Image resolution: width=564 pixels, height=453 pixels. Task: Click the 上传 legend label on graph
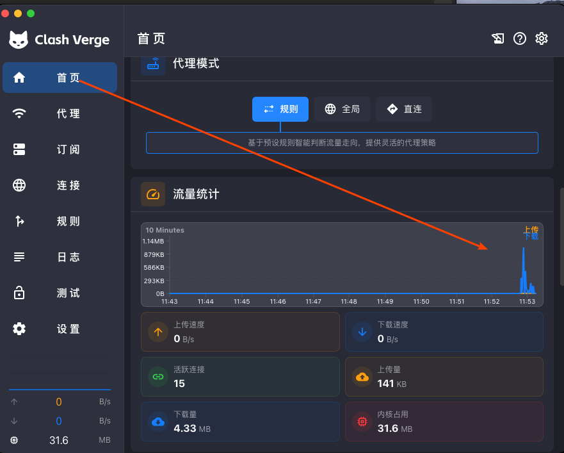click(531, 229)
